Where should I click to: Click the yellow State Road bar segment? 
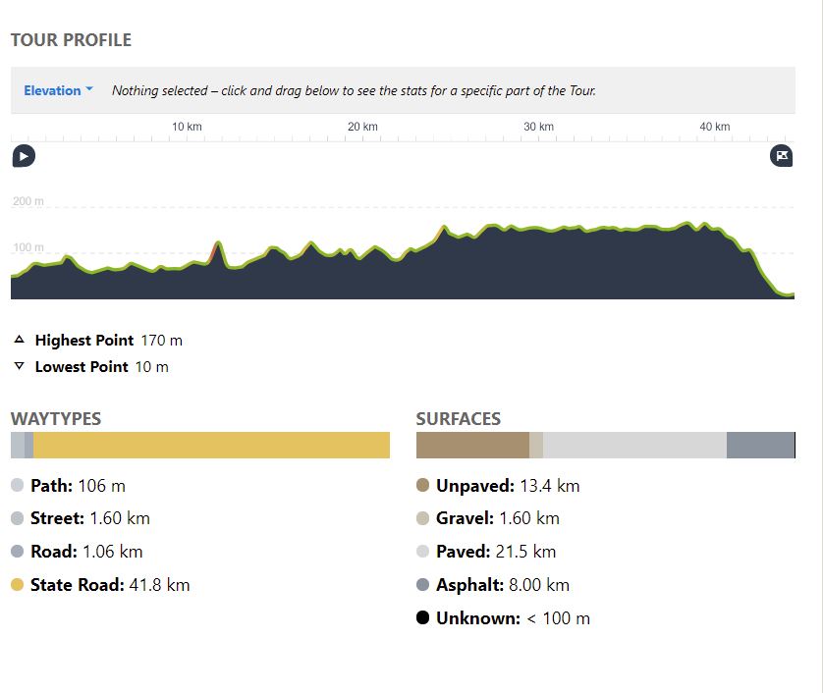click(x=211, y=445)
